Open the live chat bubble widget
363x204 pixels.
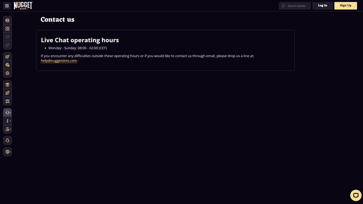[356, 195]
